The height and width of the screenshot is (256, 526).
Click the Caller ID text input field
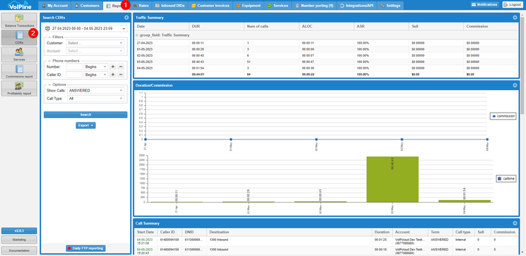point(74,74)
